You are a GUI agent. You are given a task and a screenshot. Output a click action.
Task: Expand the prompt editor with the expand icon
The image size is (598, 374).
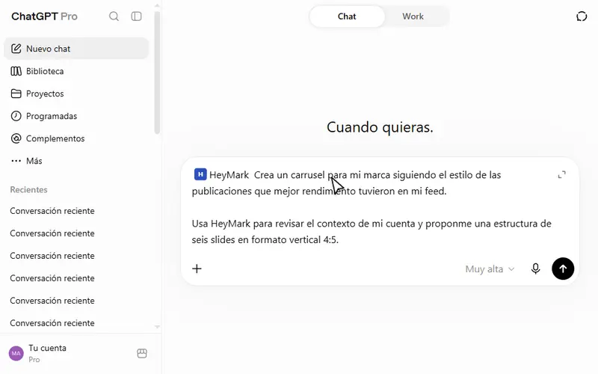[x=561, y=175]
